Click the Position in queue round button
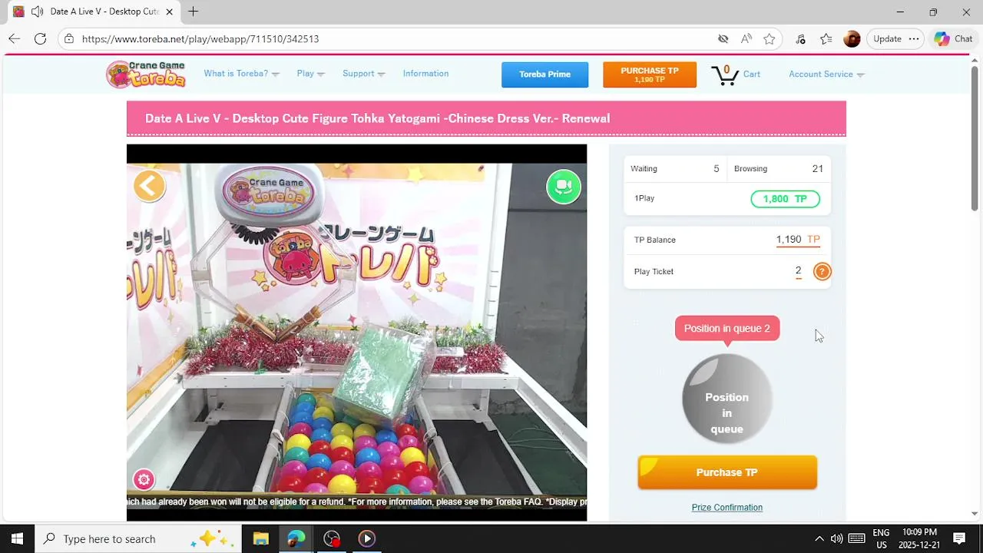 [726, 399]
